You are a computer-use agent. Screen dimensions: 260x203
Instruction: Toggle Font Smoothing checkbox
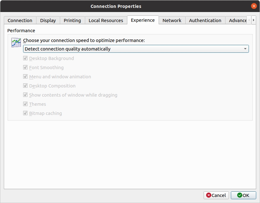25,68
